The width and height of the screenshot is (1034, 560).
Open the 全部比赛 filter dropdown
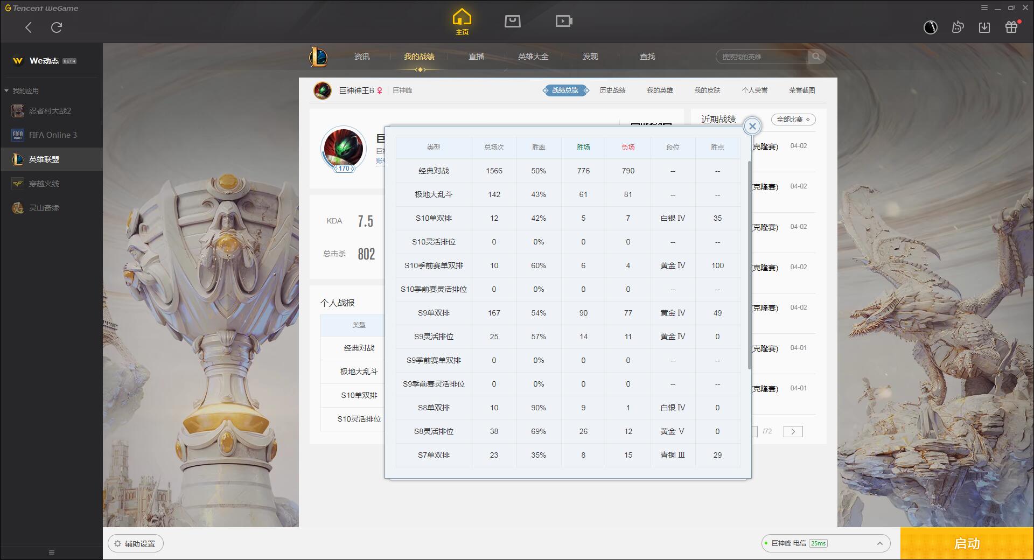[x=793, y=120]
